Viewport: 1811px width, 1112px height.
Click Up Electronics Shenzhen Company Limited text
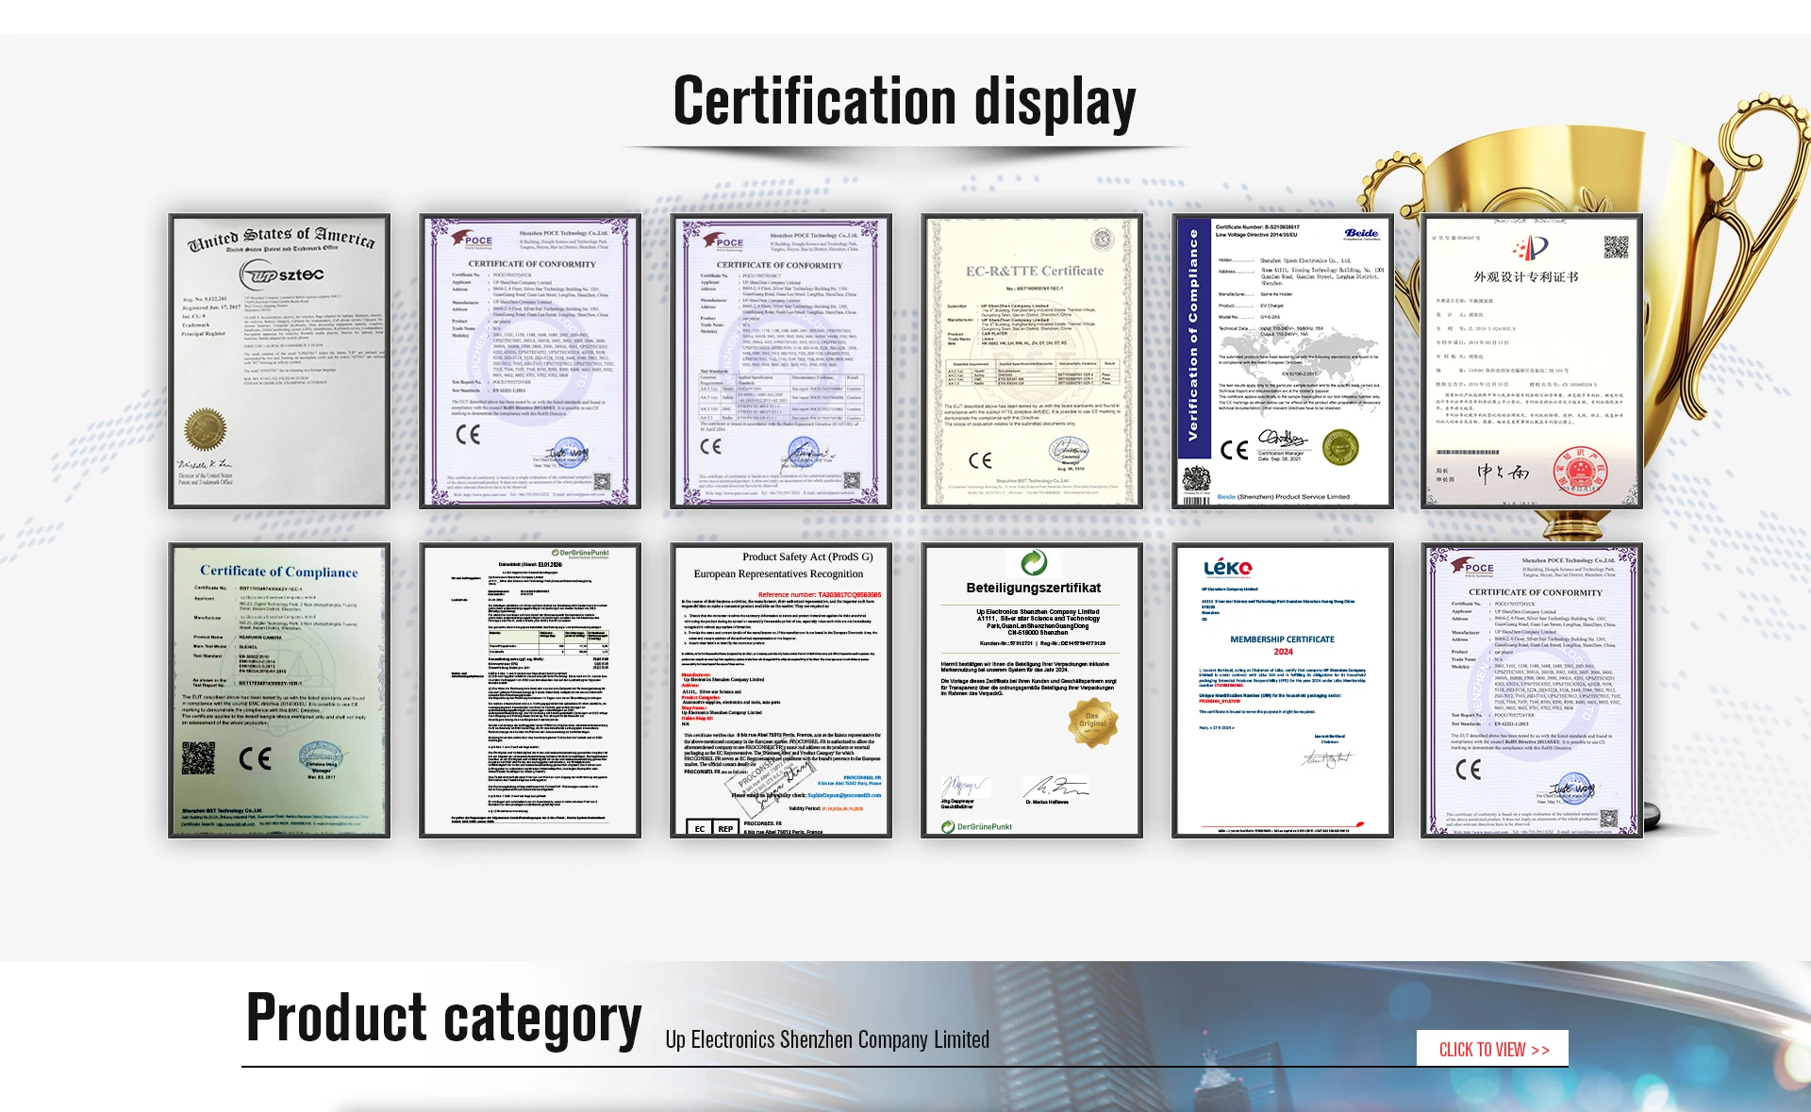coord(827,1039)
